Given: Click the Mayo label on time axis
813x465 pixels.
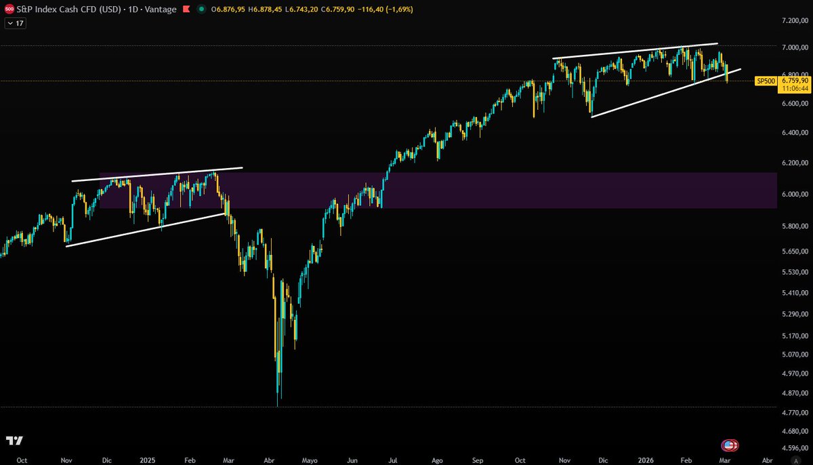Looking at the screenshot, I should tap(309, 459).
